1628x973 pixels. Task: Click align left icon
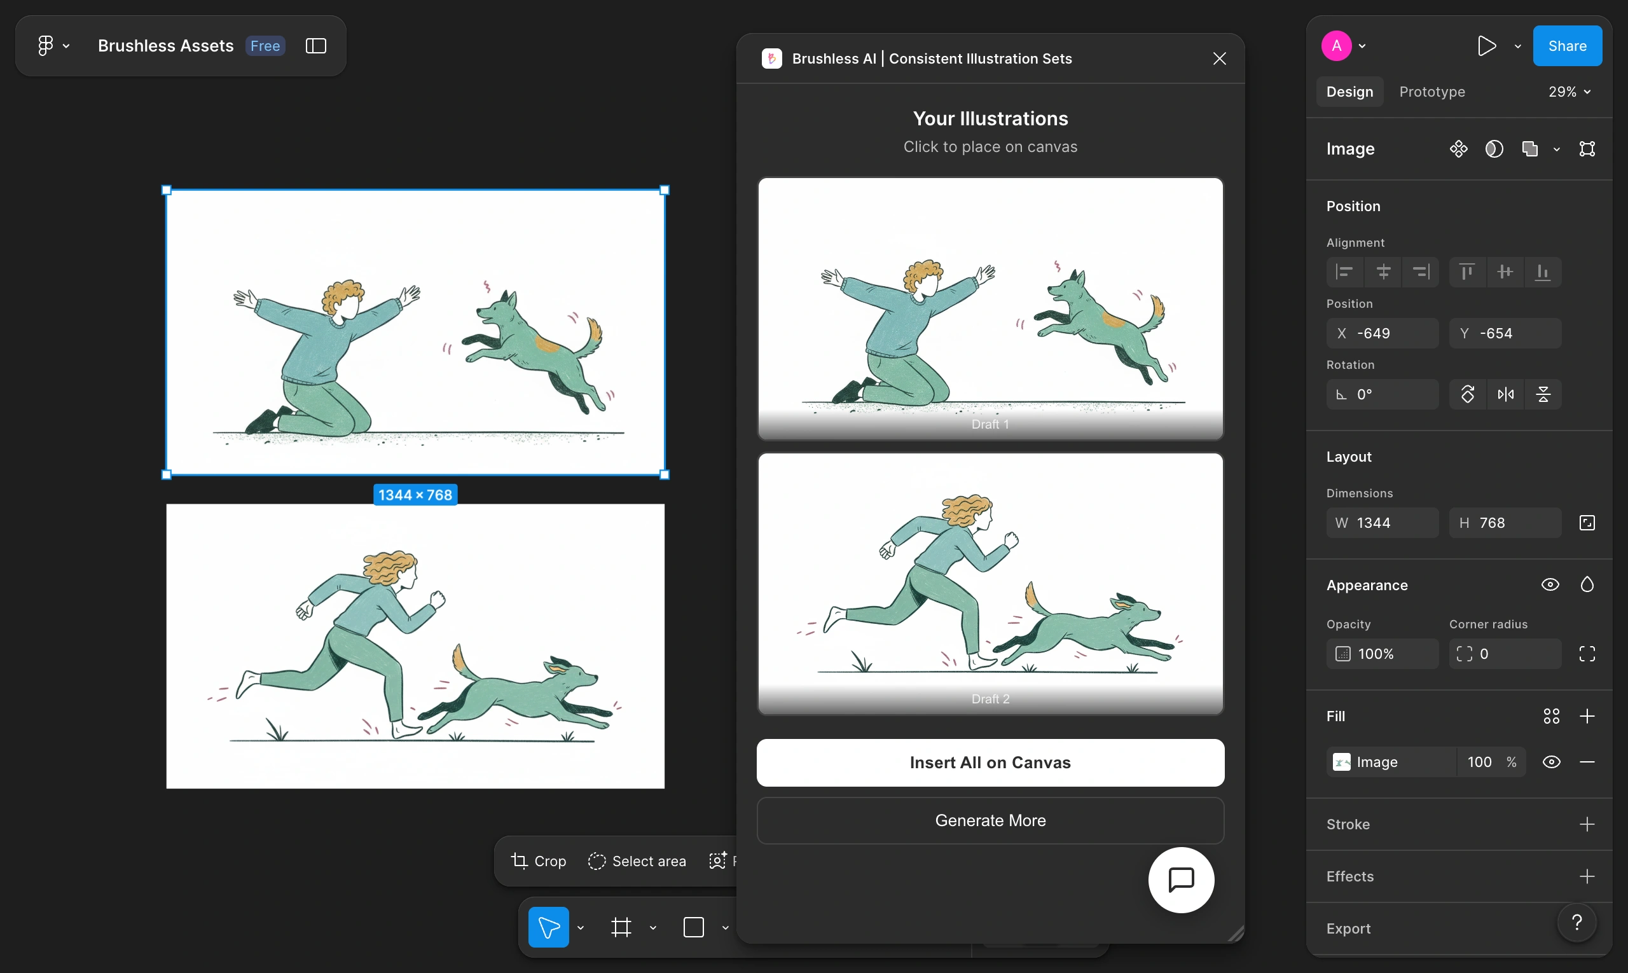pos(1344,272)
